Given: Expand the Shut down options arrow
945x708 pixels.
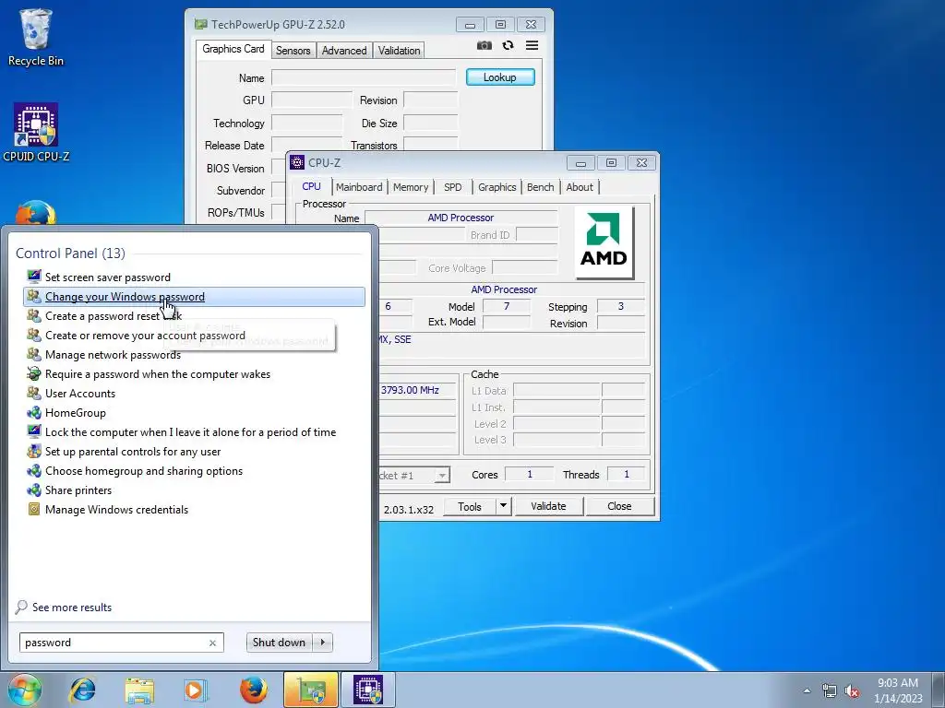Looking at the screenshot, I should [323, 643].
